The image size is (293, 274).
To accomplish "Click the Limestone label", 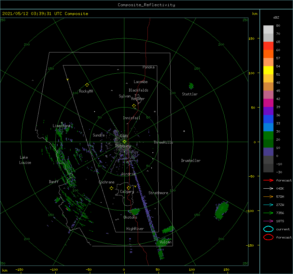I will [x=62, y=126].
